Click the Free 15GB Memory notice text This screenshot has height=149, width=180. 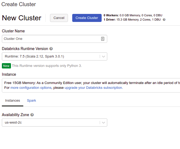[92, 83]
